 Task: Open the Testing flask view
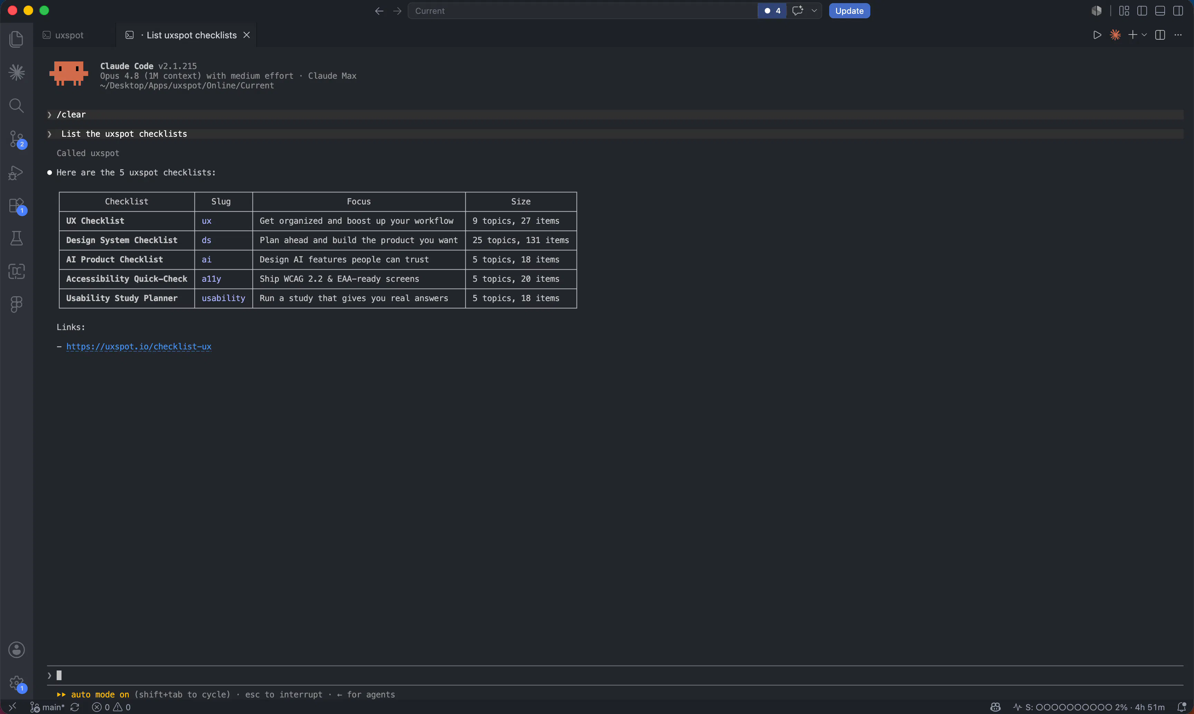16,238
